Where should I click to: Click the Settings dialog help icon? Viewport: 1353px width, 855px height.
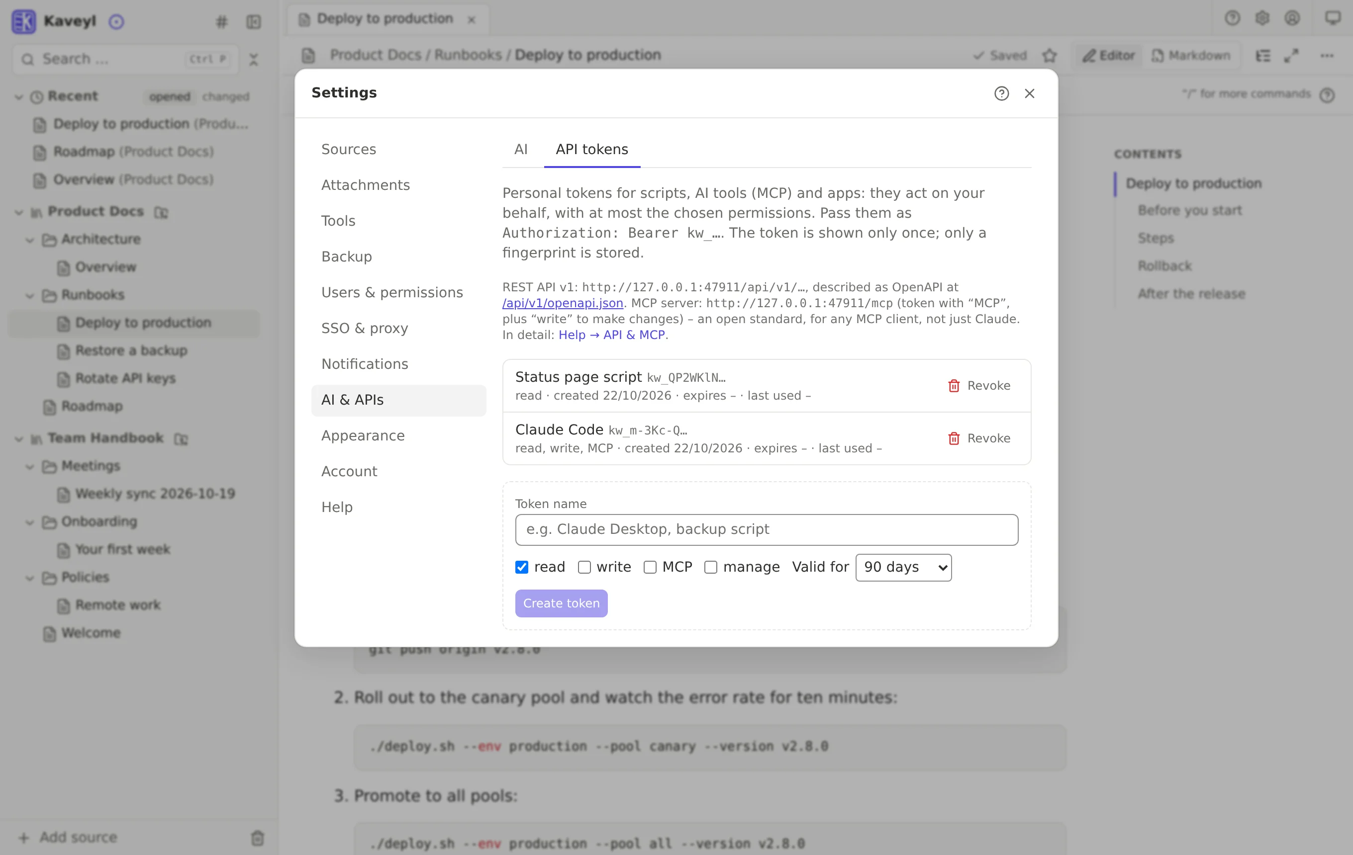tap(1001, 93)
